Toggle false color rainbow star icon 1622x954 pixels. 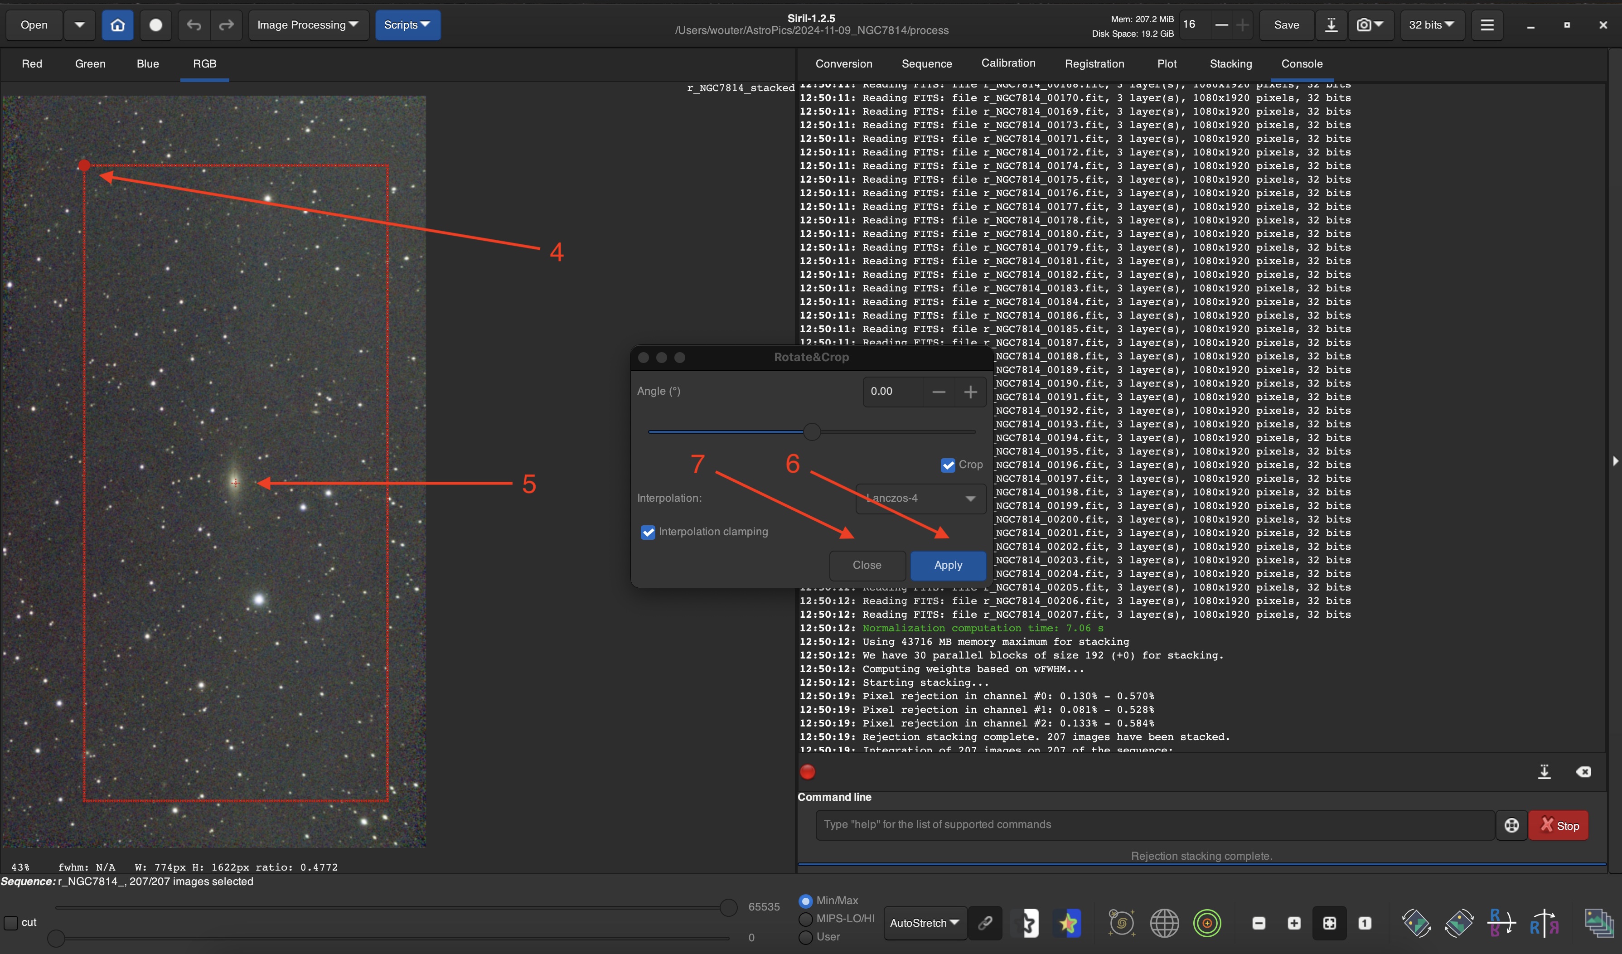pyautogui.click(x=1069, y=923)
